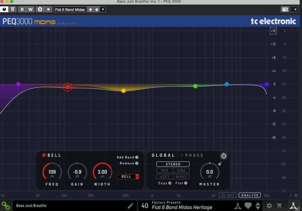Click the preset number 40
This screenshot has width=302, height=211.
point(145,206)
